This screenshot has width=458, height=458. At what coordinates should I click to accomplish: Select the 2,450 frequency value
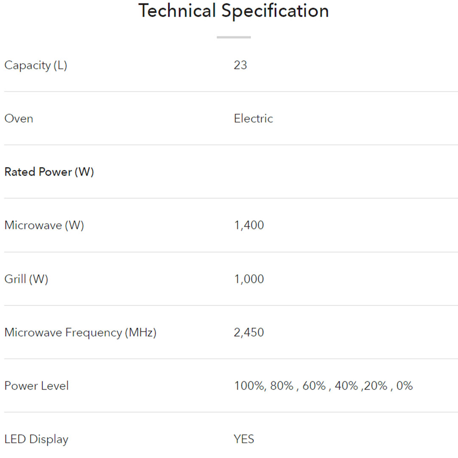249,332
